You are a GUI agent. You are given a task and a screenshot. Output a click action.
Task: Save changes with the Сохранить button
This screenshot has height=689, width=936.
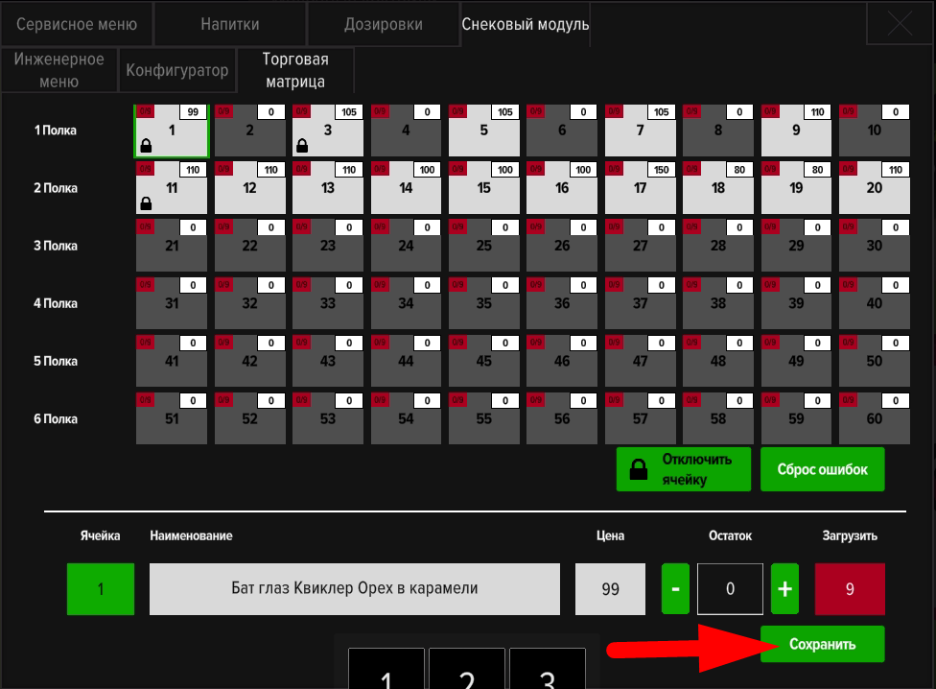[823, 644]
